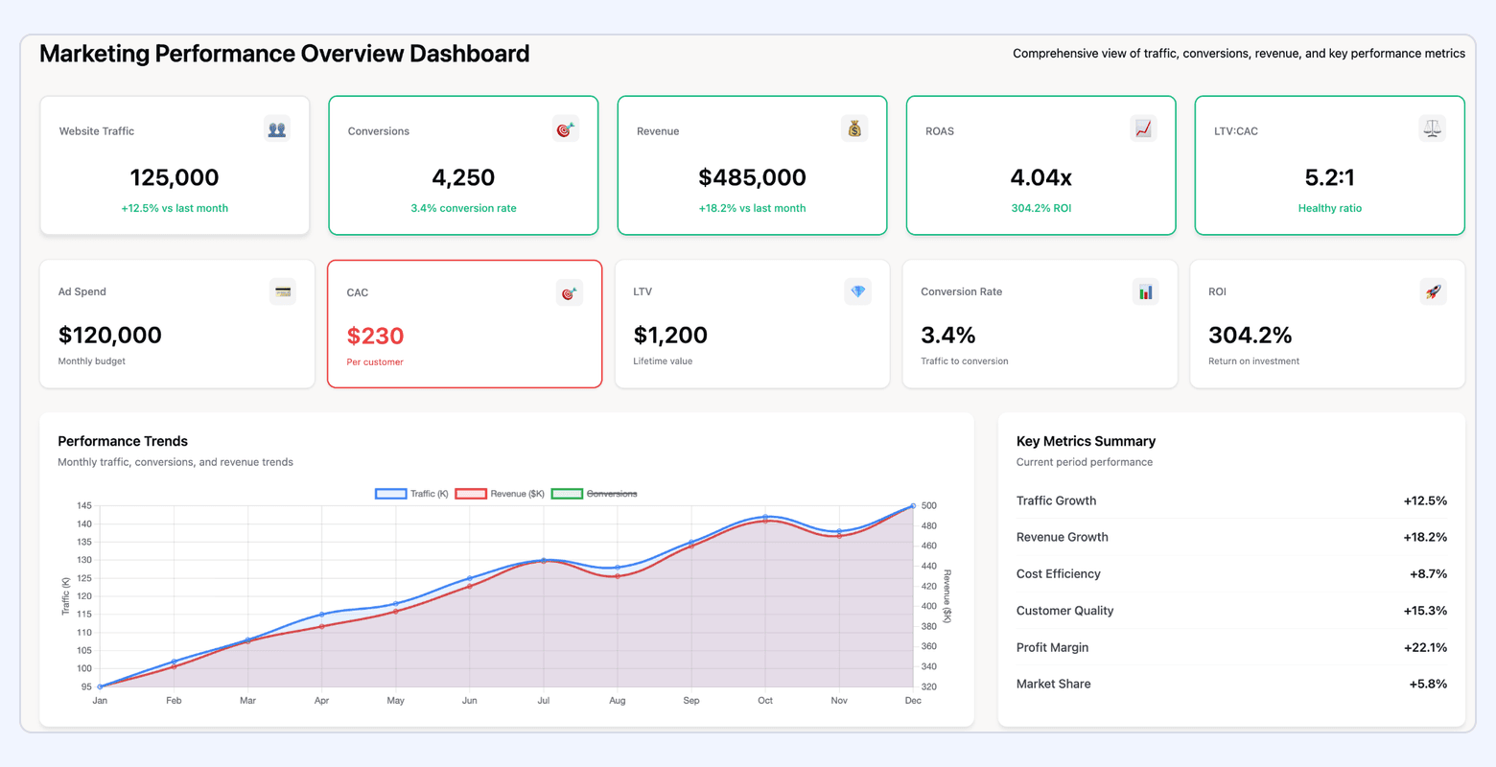Select the LTV diamond icon
The height and width of the screenshot is (767, 1496).
tap(857, 291)
